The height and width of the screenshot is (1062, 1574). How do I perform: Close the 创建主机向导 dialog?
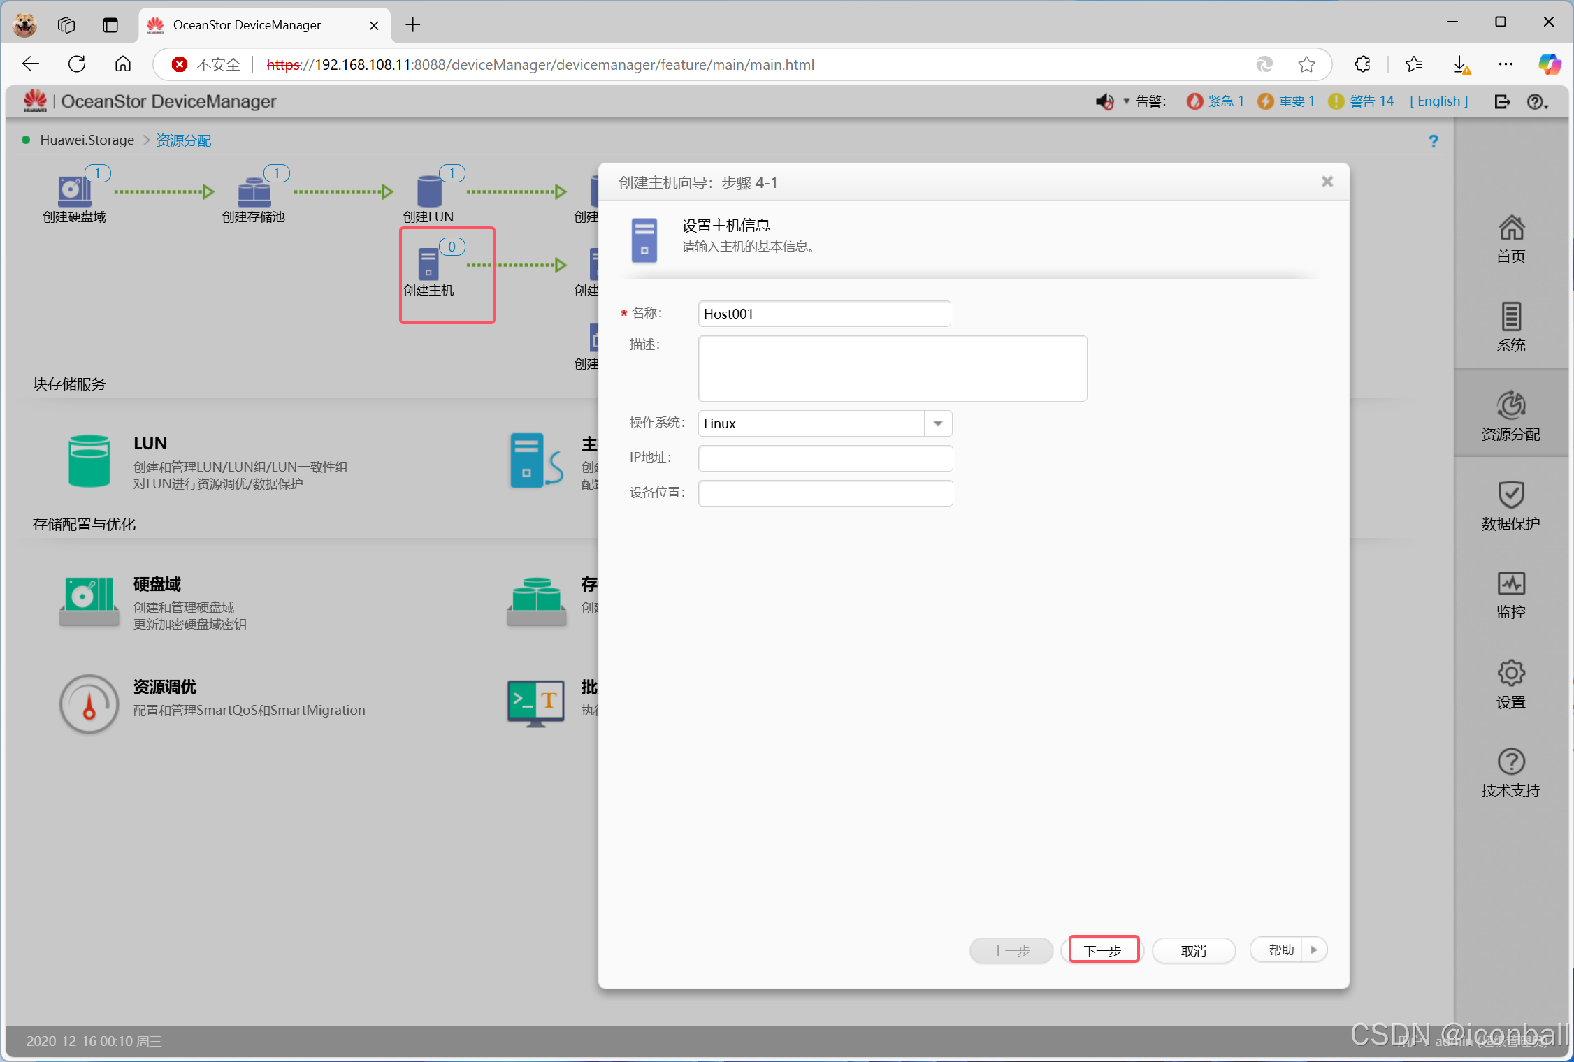click(x=1327, y=182)
